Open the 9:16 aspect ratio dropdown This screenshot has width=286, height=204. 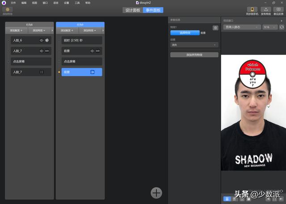[269, 27]
